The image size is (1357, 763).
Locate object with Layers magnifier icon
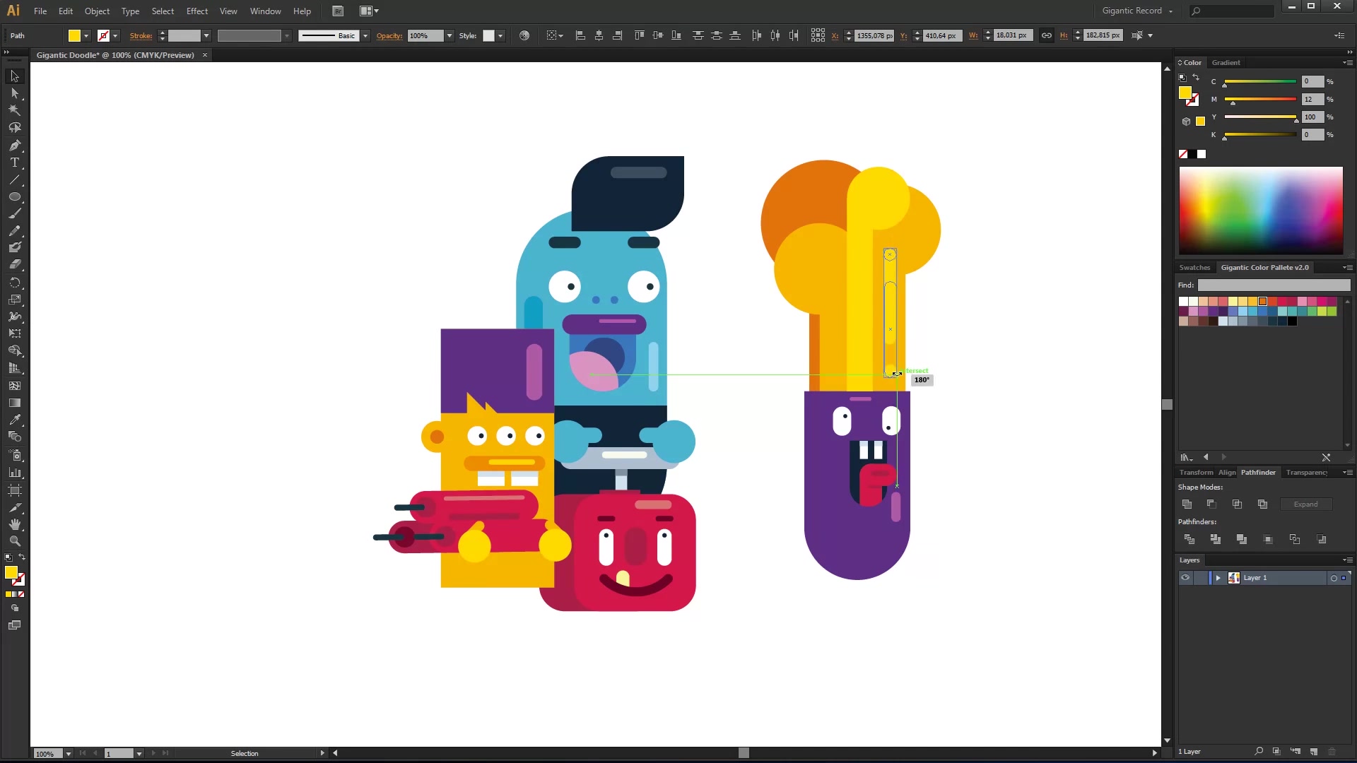click(1259, 752)
